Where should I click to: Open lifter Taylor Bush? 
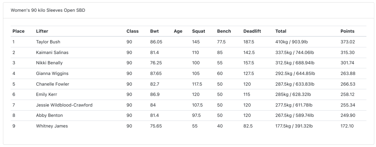(x=48, y=42)
